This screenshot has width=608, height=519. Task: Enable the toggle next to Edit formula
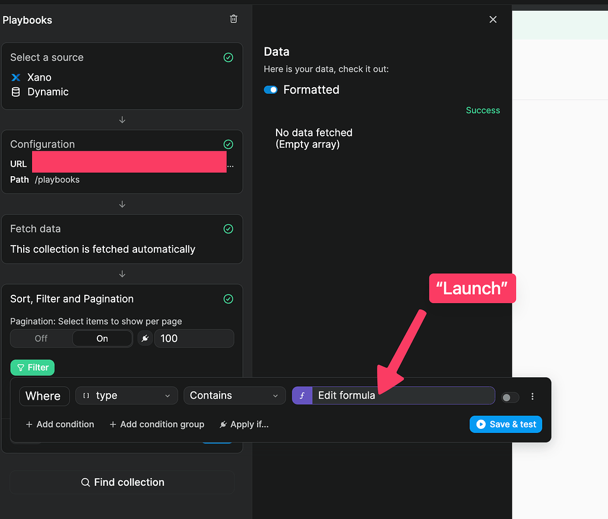509,396
